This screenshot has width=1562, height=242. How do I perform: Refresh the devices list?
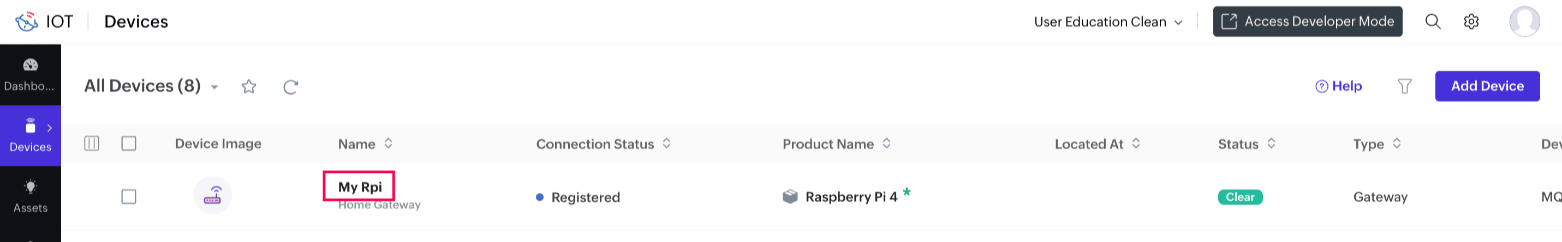click(290, 87)
